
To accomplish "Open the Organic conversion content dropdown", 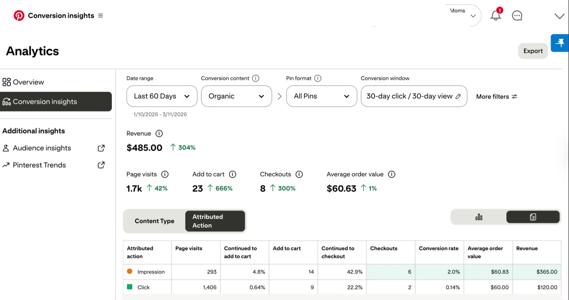I will [x=236, y=96].
